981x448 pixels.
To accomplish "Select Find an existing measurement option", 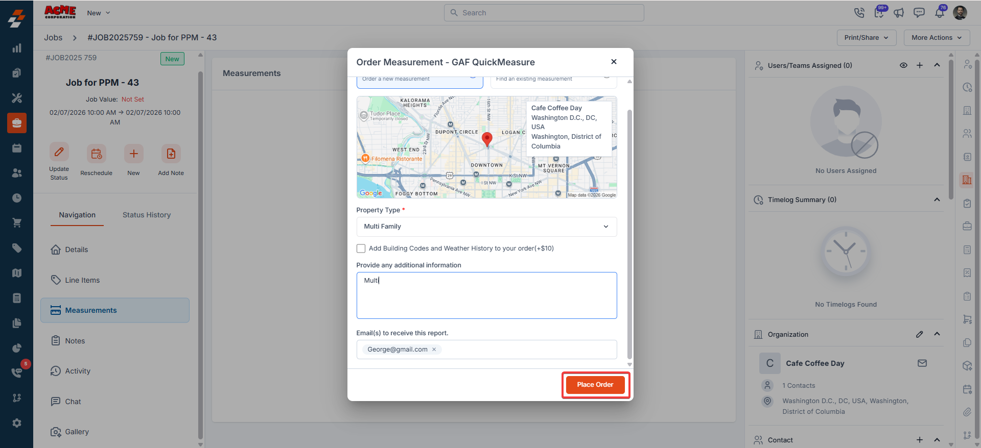I will [x=553, y=82].
